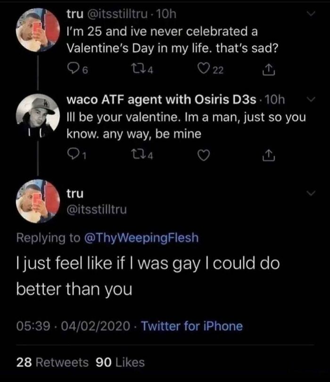Screen dimensions: 330x382
Task: Open the @itsstilltru handle on main tweet
Action: click(97, 208)
